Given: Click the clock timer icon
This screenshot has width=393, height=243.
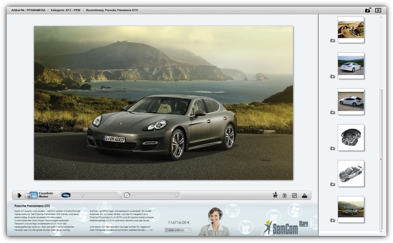Looking at the screenshot, I should coord(127,195).
